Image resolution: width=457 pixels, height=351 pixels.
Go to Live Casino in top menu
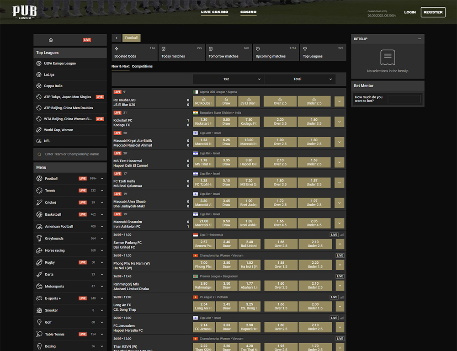coord(214,12)
